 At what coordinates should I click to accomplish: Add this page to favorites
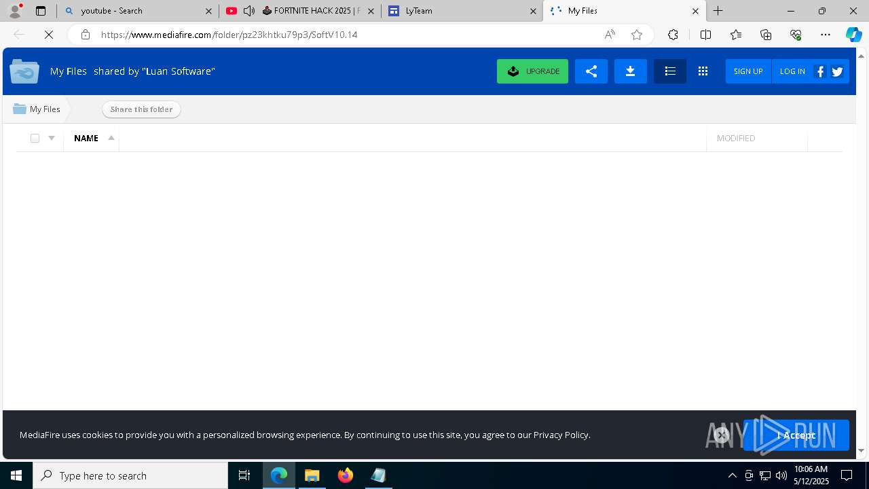tap(637, 35)
